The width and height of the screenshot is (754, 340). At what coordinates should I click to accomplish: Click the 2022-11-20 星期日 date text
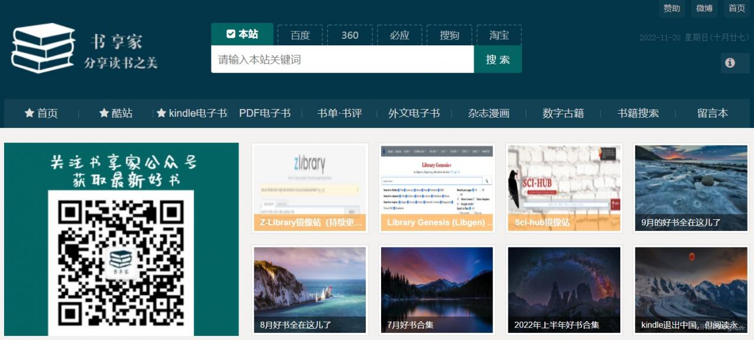694,38
